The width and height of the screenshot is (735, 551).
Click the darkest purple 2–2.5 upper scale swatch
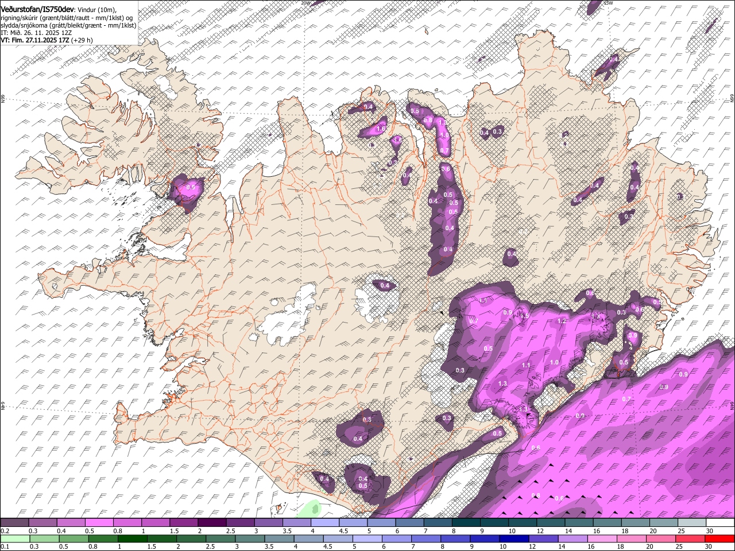click(x=211, y=523)
